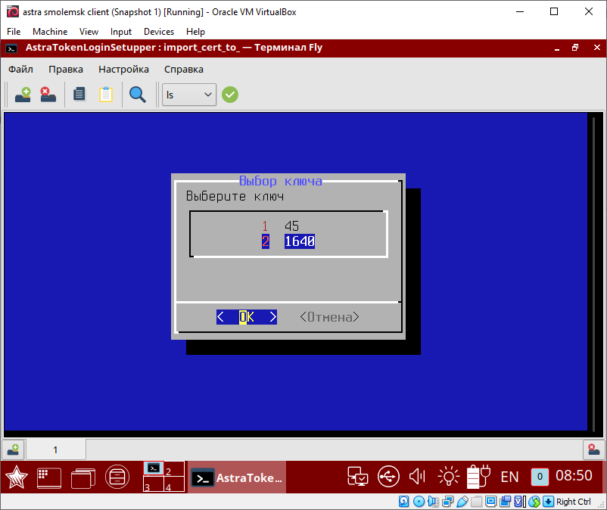Viewport: 607px width, 510px height.
Task: Run command with the green checkmark
Action: (x=230, y=95)
